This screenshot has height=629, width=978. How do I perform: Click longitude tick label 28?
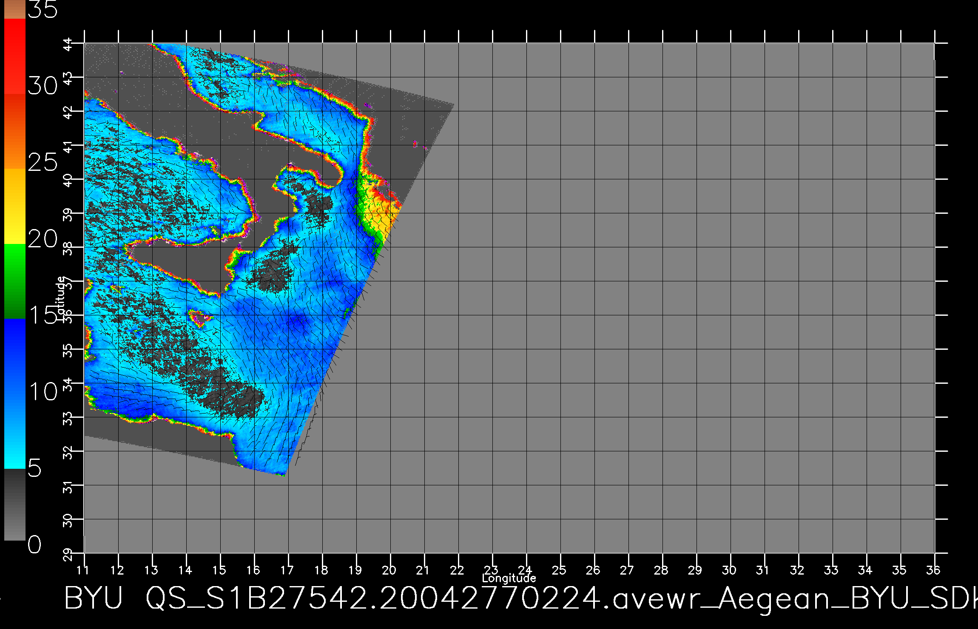point(662,570)
